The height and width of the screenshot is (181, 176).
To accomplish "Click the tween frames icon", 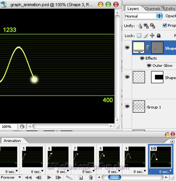I will (69, 177).
